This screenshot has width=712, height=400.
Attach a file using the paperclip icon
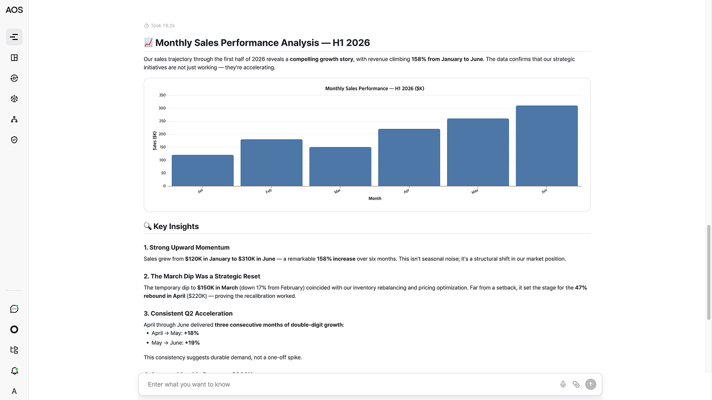coord(576,384)
